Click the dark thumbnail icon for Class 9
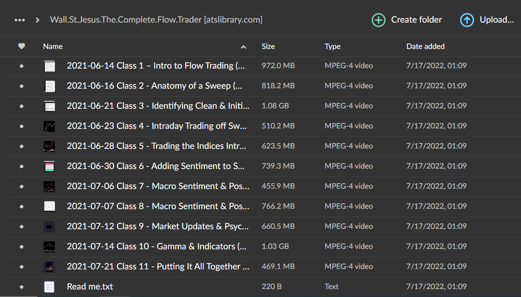 click(49, 226)
